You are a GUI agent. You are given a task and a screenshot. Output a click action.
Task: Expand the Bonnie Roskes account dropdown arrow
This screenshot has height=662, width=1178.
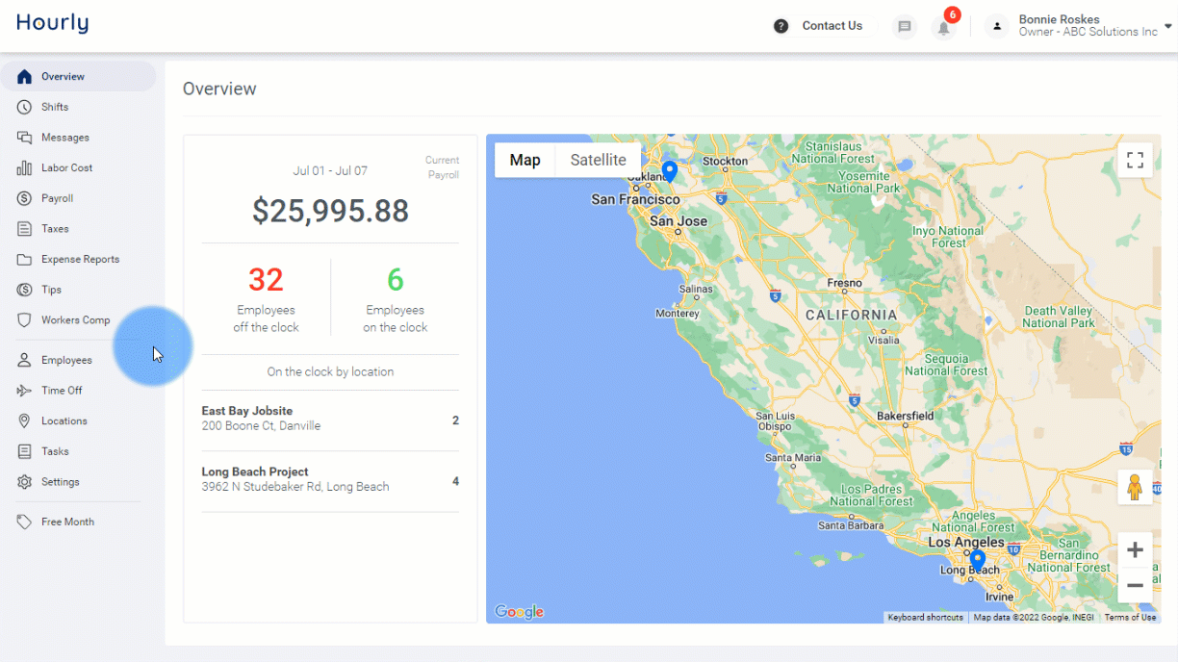click(x=1168, y=26)
